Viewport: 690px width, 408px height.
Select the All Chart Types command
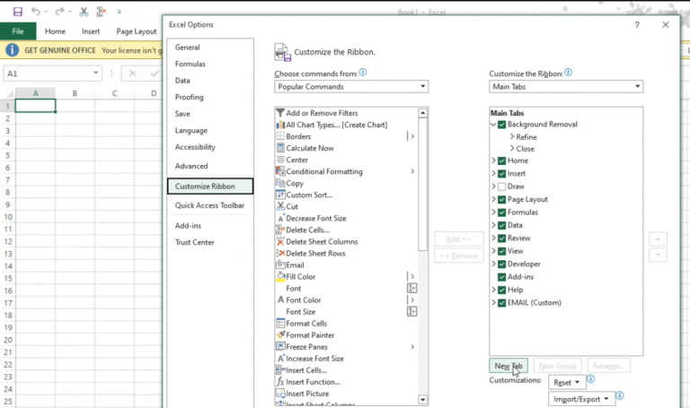[346, 125]
